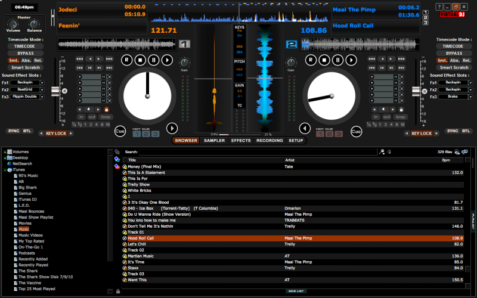Click deck 1 pitch-bend forward round button
The width and height of the screenshot is (477, 298).
[172, 128]
